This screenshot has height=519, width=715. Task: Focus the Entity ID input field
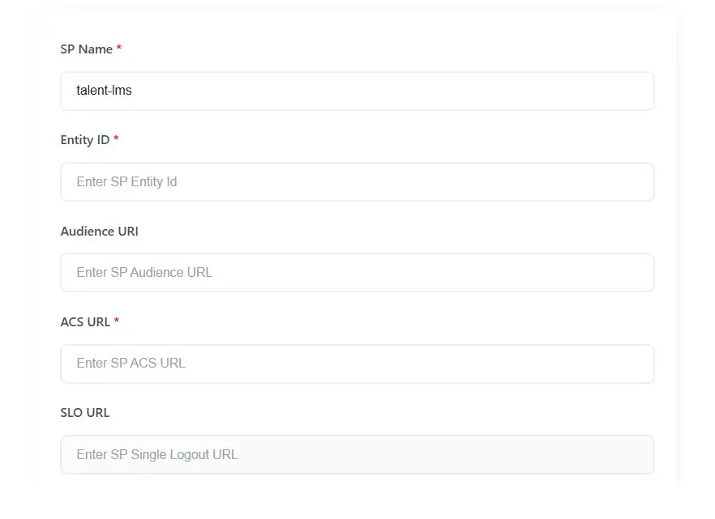357,181
